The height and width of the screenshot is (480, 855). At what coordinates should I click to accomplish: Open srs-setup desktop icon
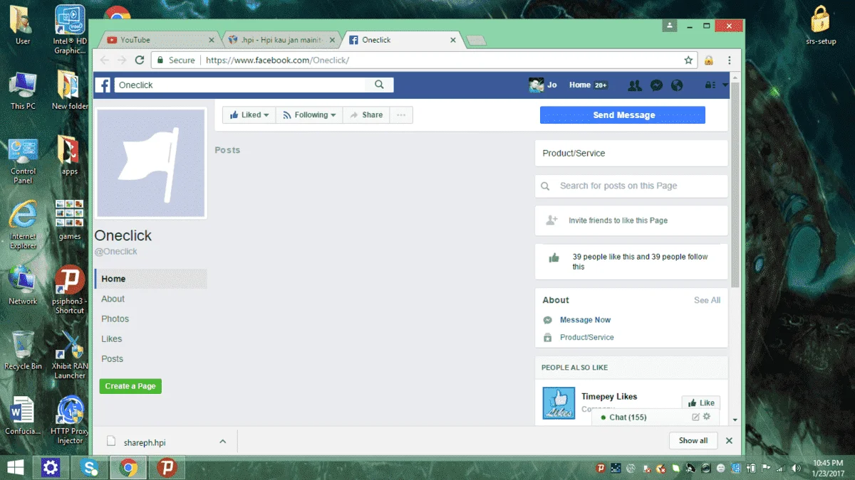(x=821, y=26)
